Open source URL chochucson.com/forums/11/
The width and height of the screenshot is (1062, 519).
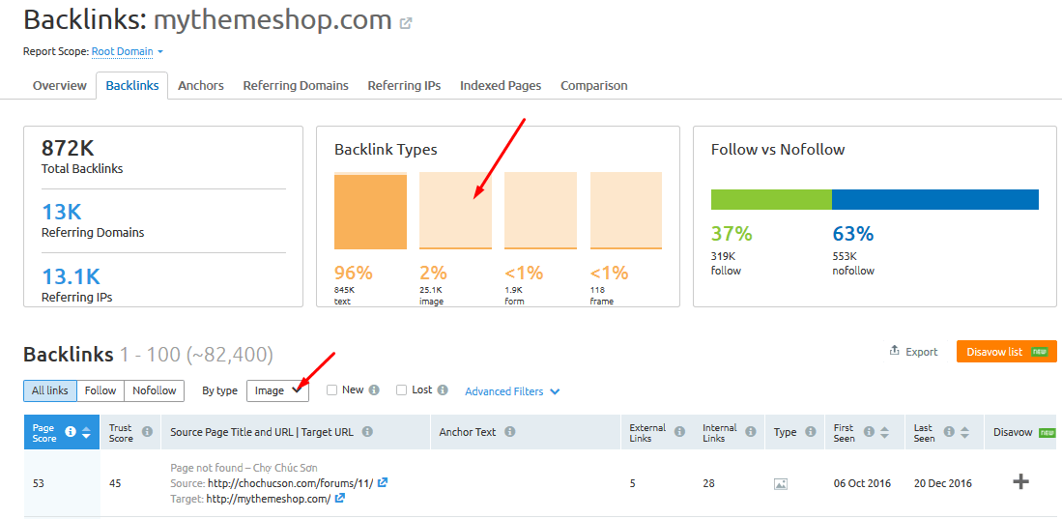(290, 483)
